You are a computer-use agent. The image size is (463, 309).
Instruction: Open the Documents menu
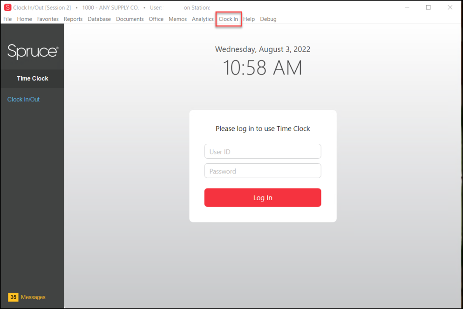(129, 19)
